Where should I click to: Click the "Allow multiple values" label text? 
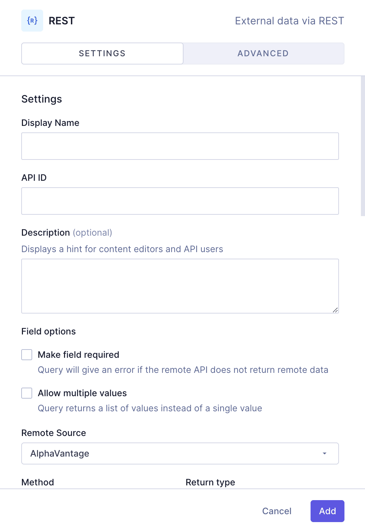click(x=82, y=393)
